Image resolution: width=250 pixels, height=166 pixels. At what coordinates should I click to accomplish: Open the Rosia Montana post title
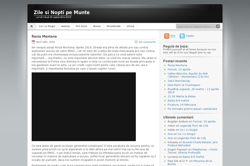pos(44,37)
